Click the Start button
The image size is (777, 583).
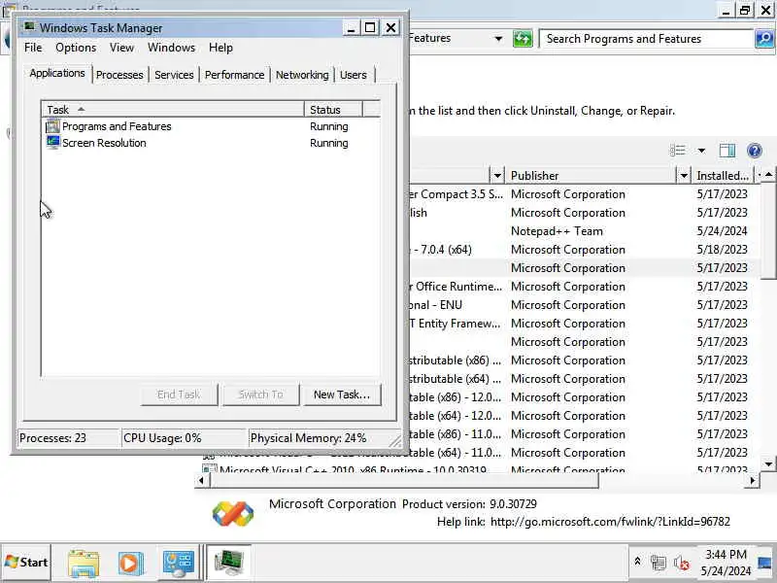[26, 563]
